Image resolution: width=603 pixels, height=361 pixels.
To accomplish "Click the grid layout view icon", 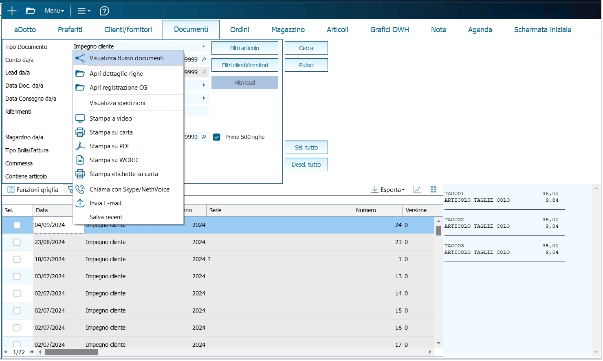I will click(434, 189).
